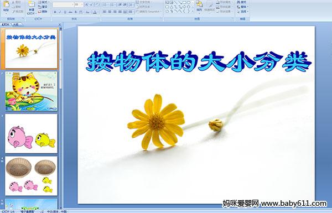Click Convert to SmartArt

(149, 12)
